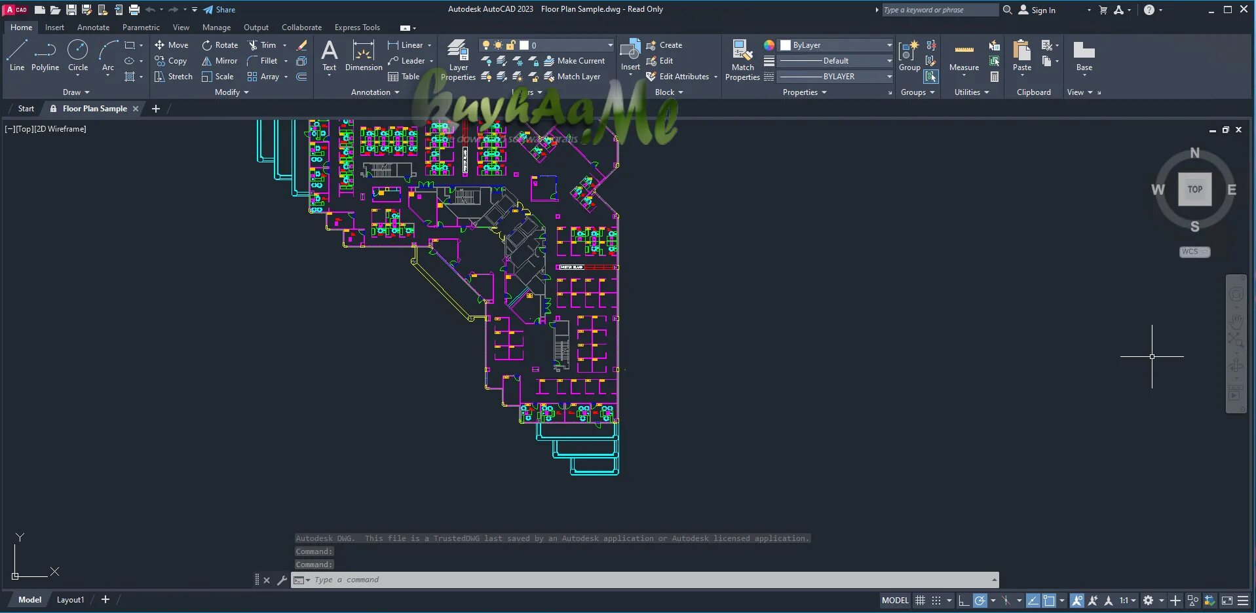This screenshot has width=1256, height=613.
Task: Open Layer Properties manager
Action: [458, 60]
